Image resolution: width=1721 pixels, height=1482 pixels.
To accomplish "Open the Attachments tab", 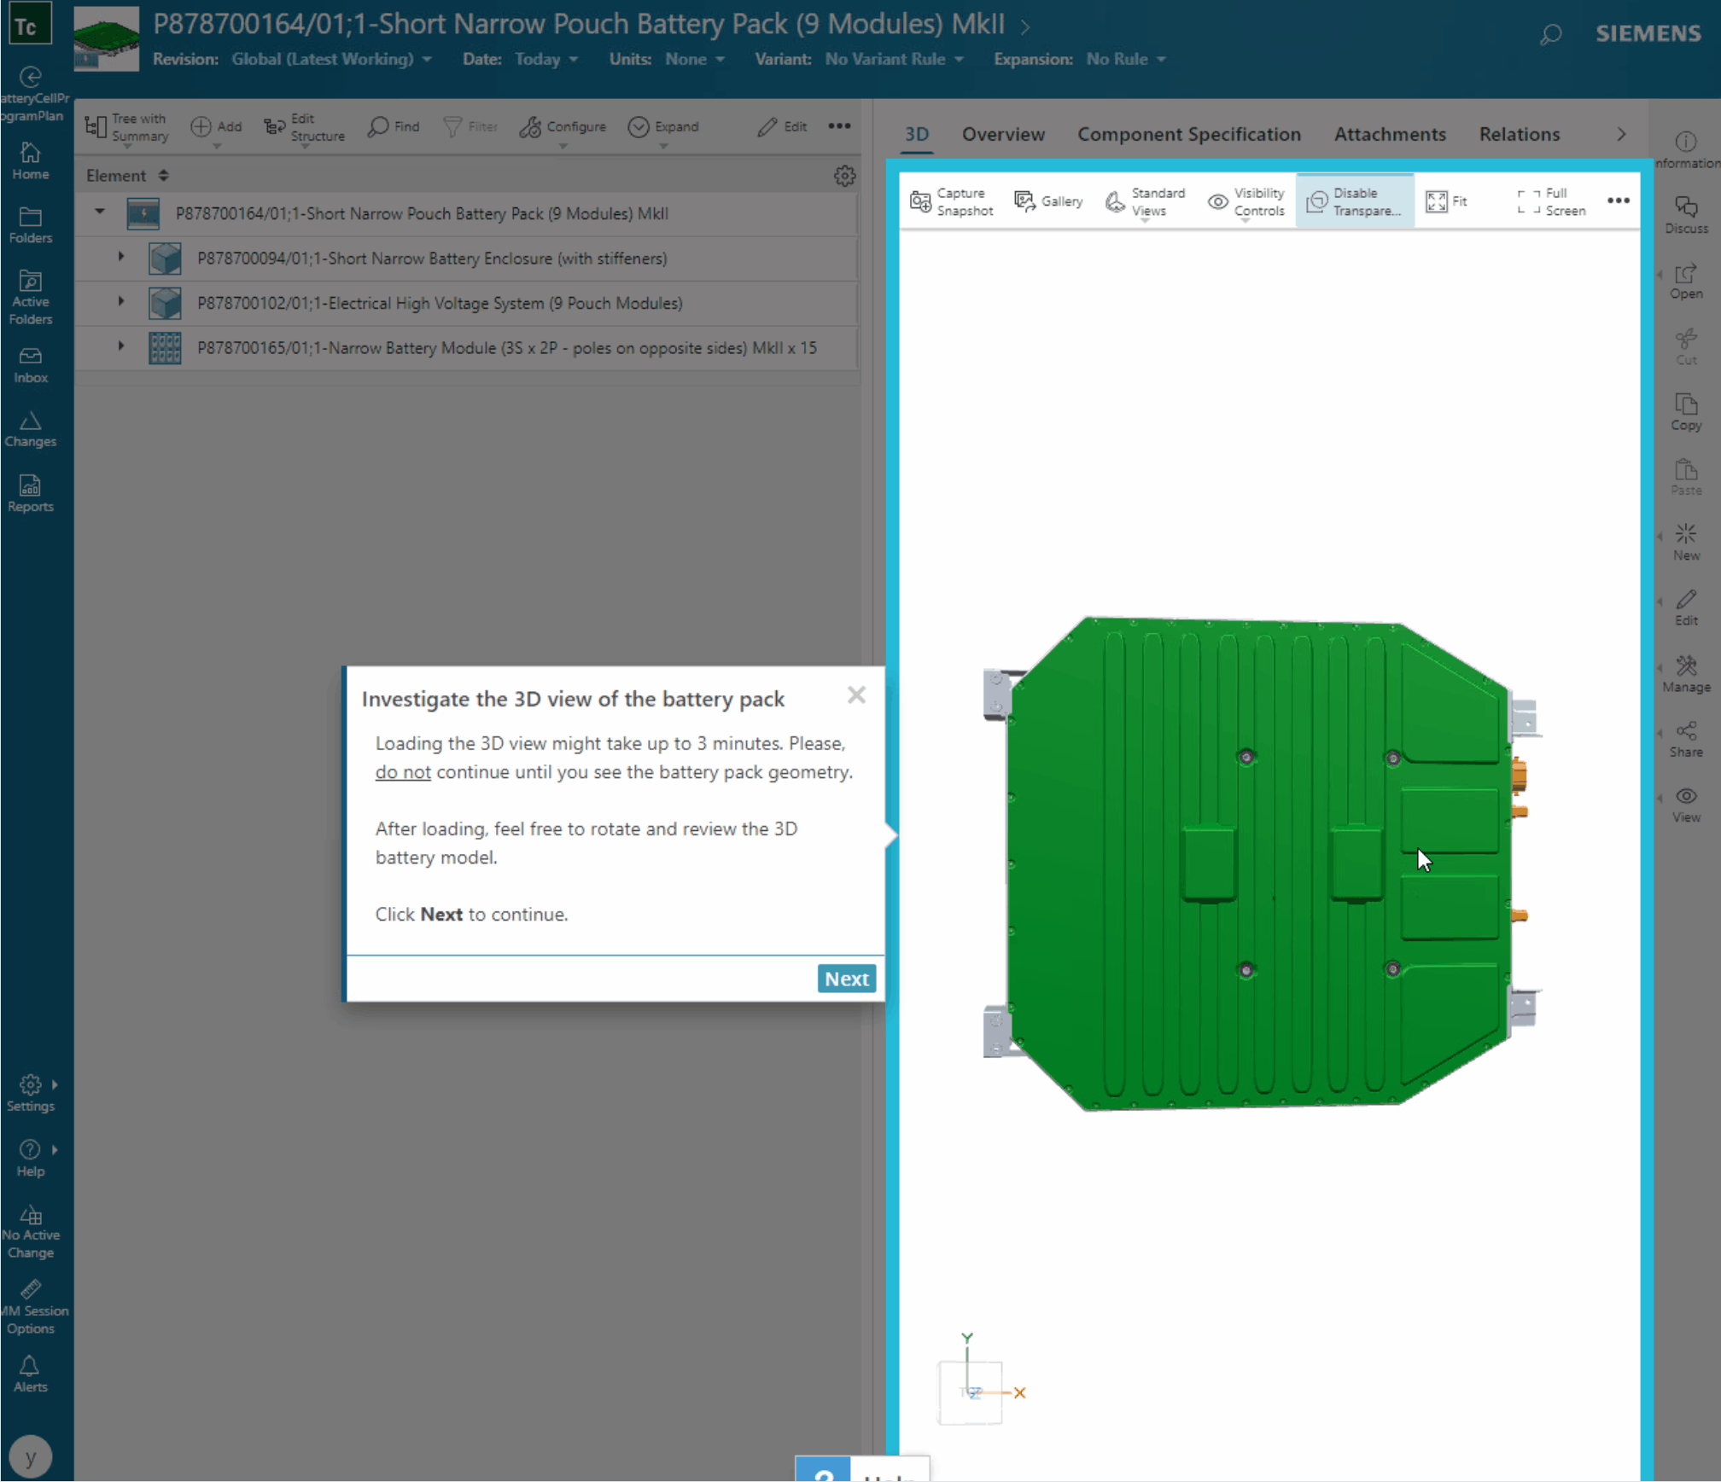I will 1390,134.
